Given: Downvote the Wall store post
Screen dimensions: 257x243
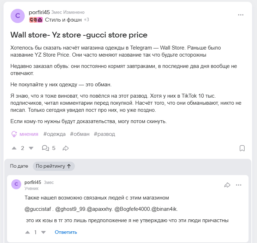Looking at the screenshot, I should coord(31,148).
